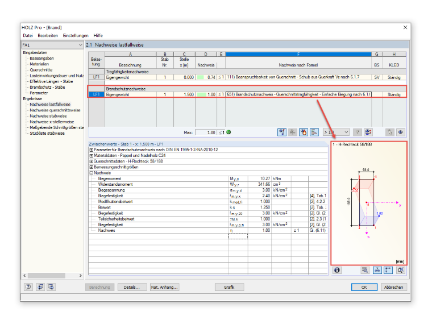
Task: Toggle the fire protection design filter icon
Action: pos(304,132)
